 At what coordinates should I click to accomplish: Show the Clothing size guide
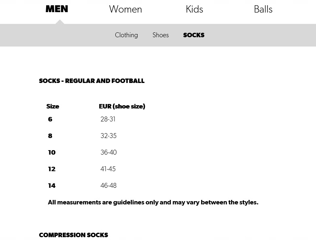126,35
